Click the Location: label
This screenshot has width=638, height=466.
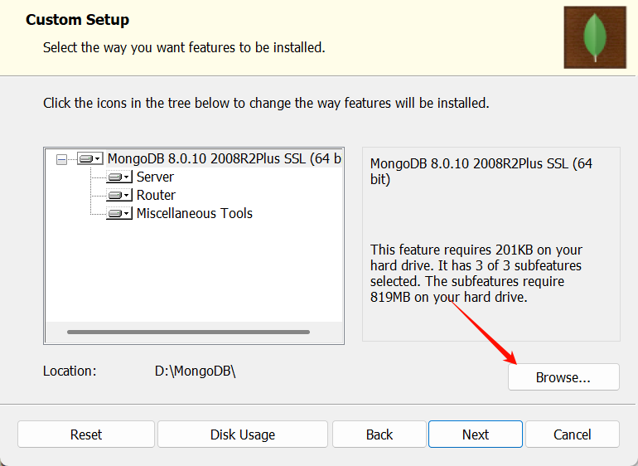pyautogui.click(x=70, y=371)
